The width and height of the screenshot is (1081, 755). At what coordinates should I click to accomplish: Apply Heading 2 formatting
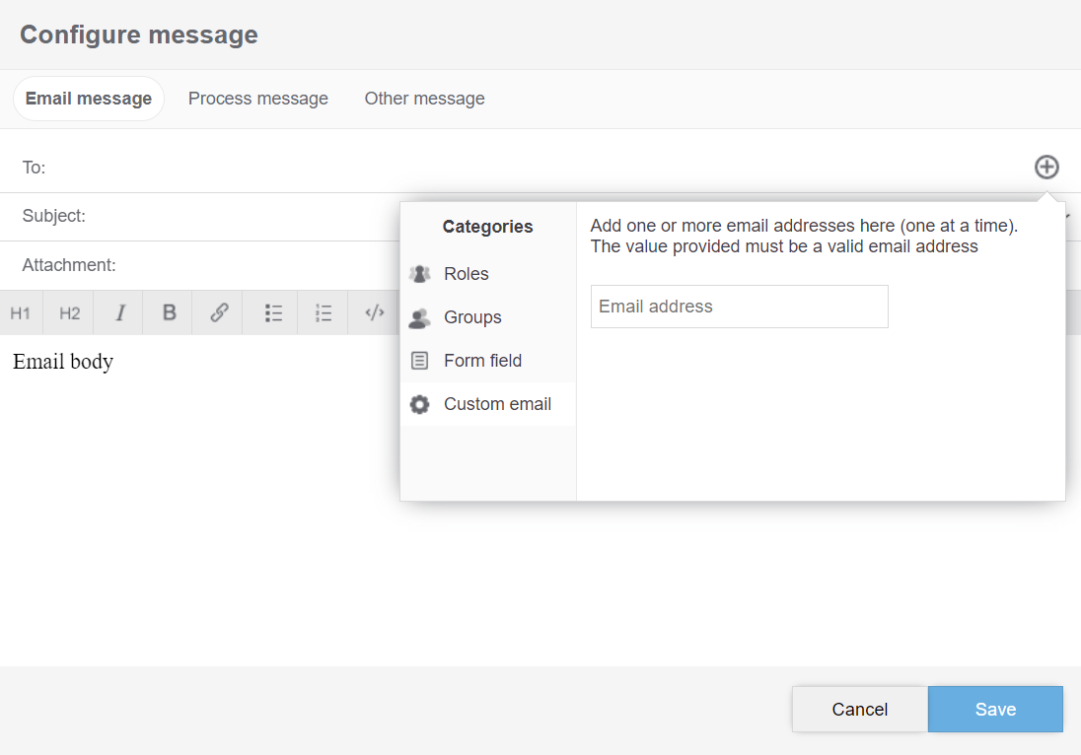click(x=69, y=313)
